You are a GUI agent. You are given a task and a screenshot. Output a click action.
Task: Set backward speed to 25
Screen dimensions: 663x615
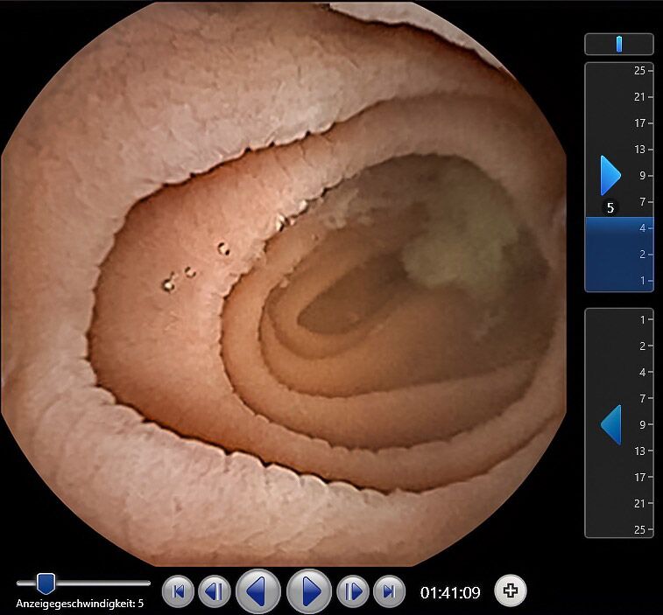(x=639, y=530)
